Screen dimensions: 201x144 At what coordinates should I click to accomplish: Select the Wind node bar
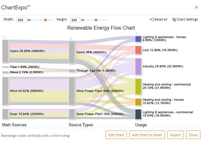tap(5, 91)
